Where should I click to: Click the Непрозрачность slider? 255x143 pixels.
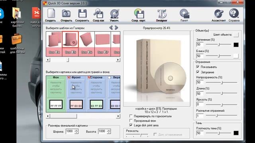pyautogui.click(x=222, y=83)
